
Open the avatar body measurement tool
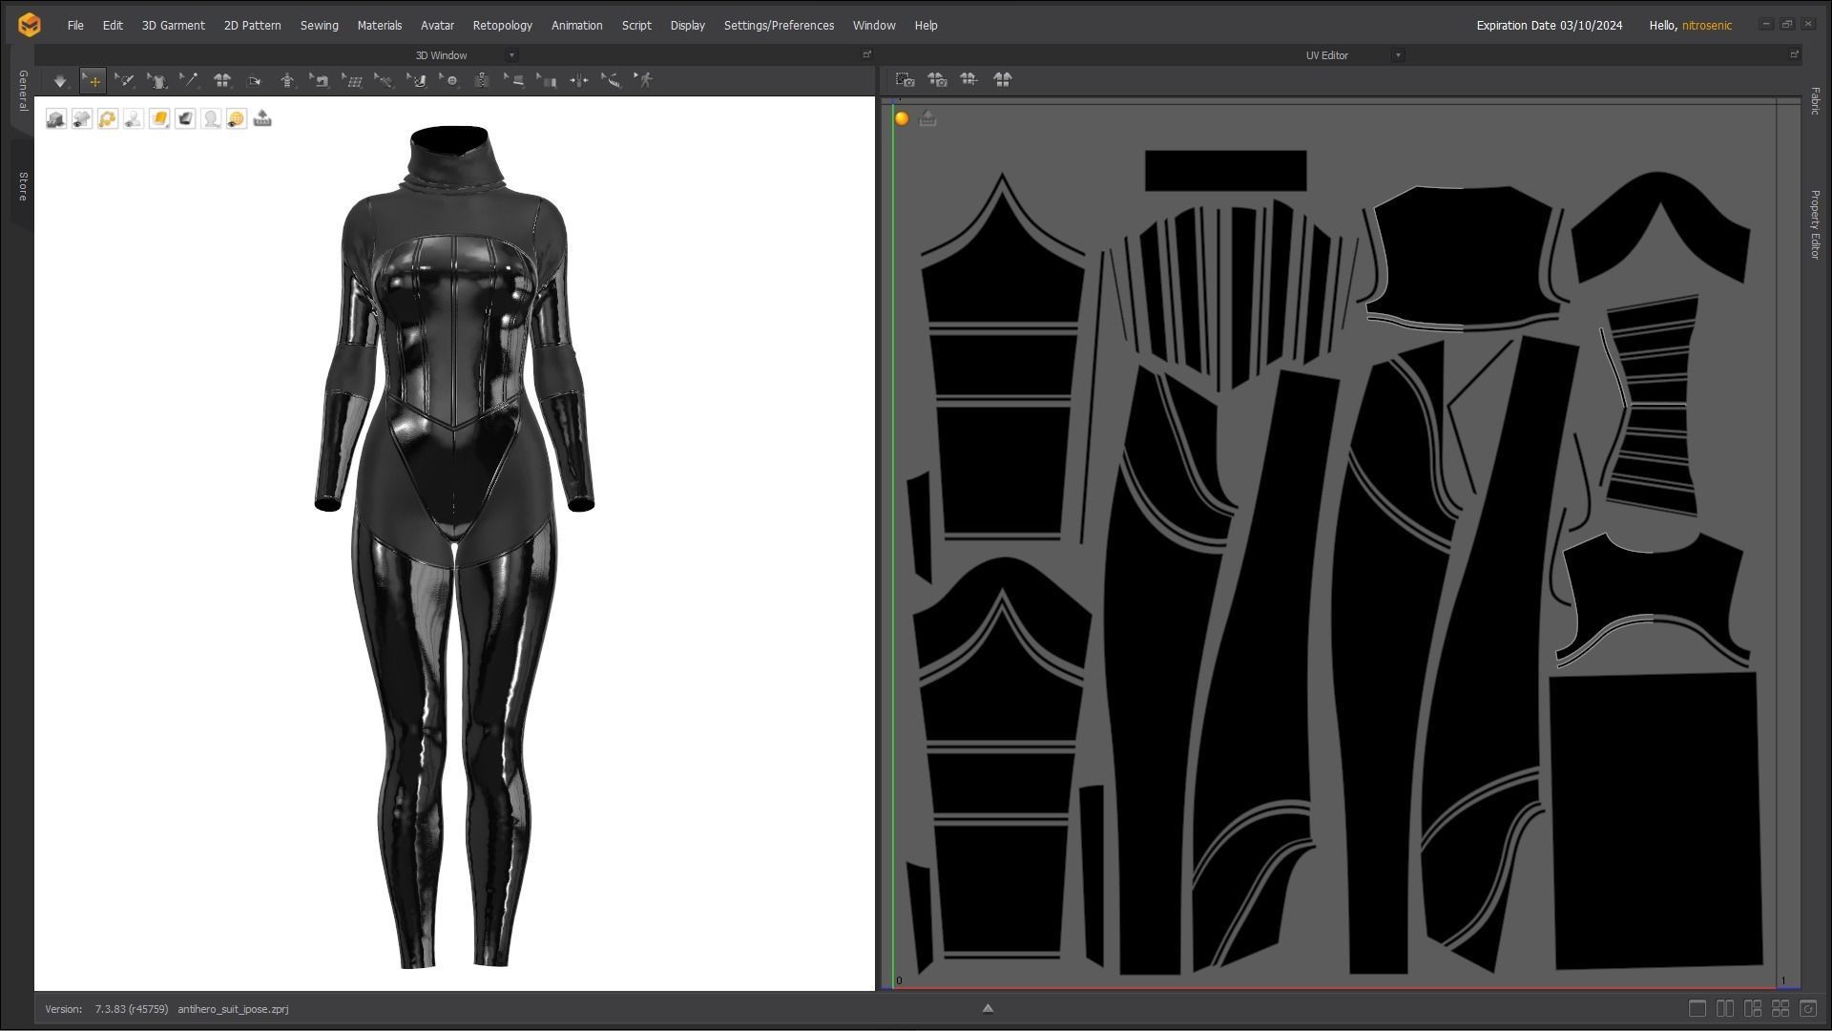(x=287, y=81)
